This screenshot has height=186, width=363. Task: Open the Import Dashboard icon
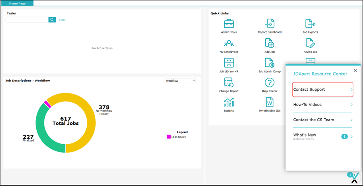[269, 24]
